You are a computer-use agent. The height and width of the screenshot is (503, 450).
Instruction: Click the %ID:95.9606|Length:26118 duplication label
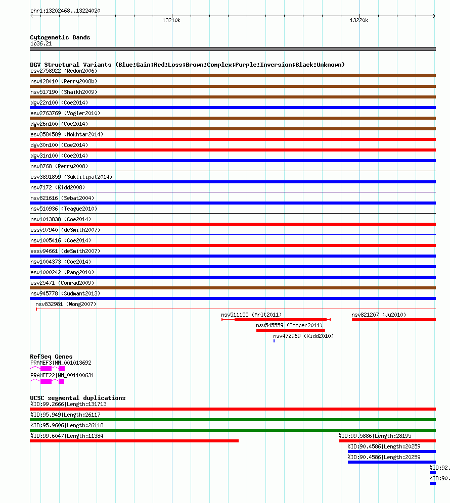tap(67, 425)
